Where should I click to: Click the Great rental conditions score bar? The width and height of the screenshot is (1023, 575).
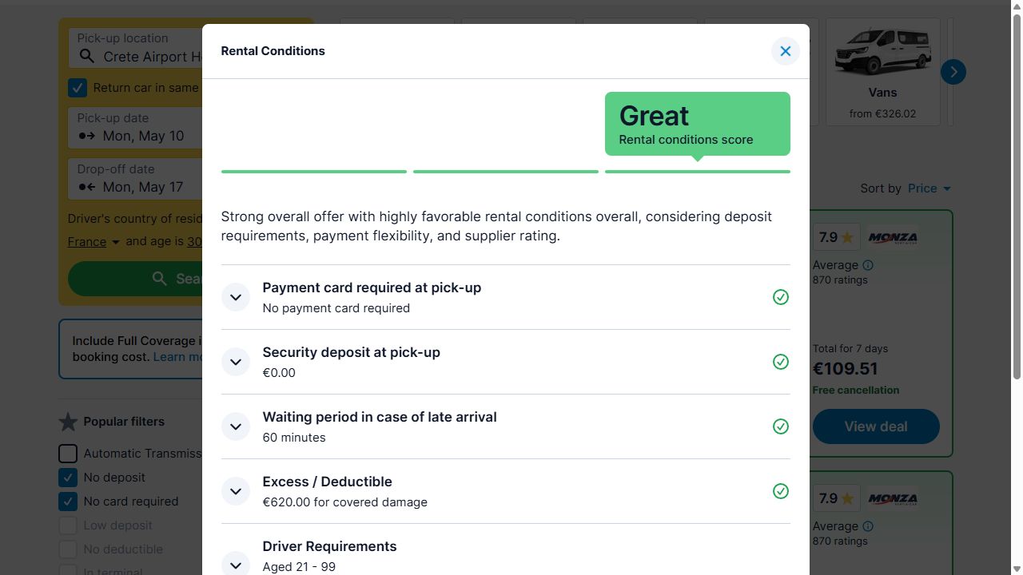coord(698,171)
